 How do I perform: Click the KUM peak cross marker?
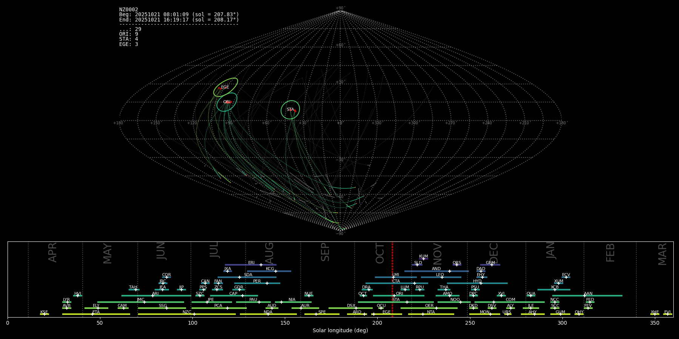click(423, 259)
